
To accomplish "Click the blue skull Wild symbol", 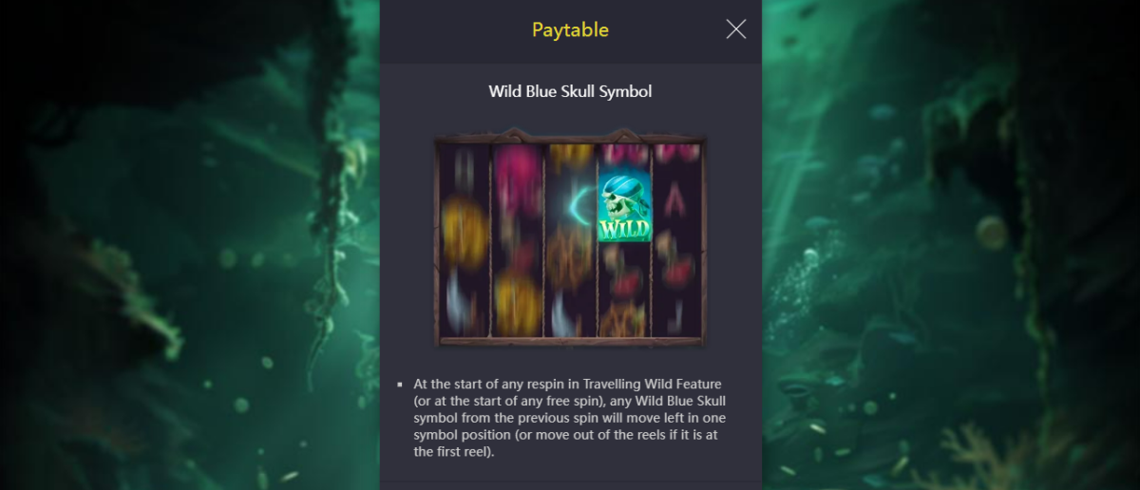I will 624,207.
